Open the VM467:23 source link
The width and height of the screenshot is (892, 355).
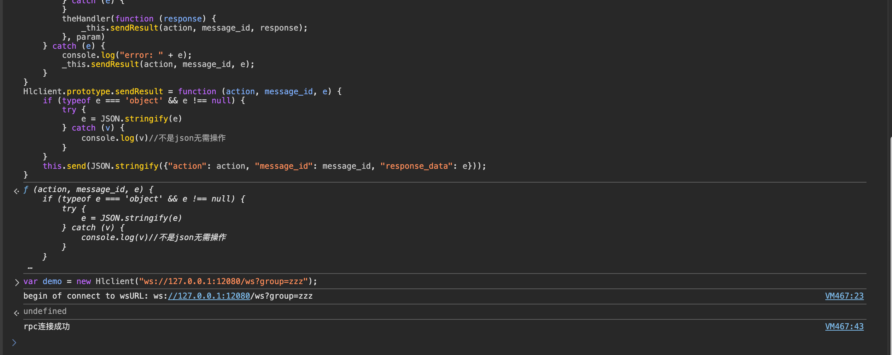point(844,296)
